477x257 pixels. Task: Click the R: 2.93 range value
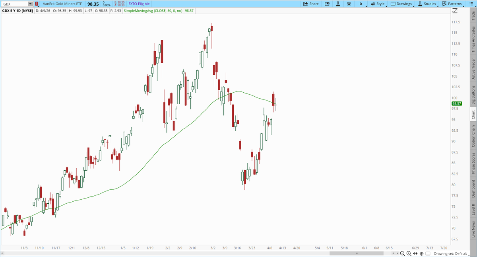tap(115, 11)
